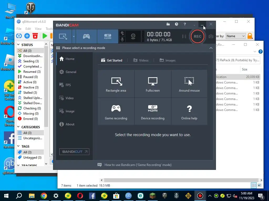
Task: Open taskbar search magnifier
Action: [19, 196]
